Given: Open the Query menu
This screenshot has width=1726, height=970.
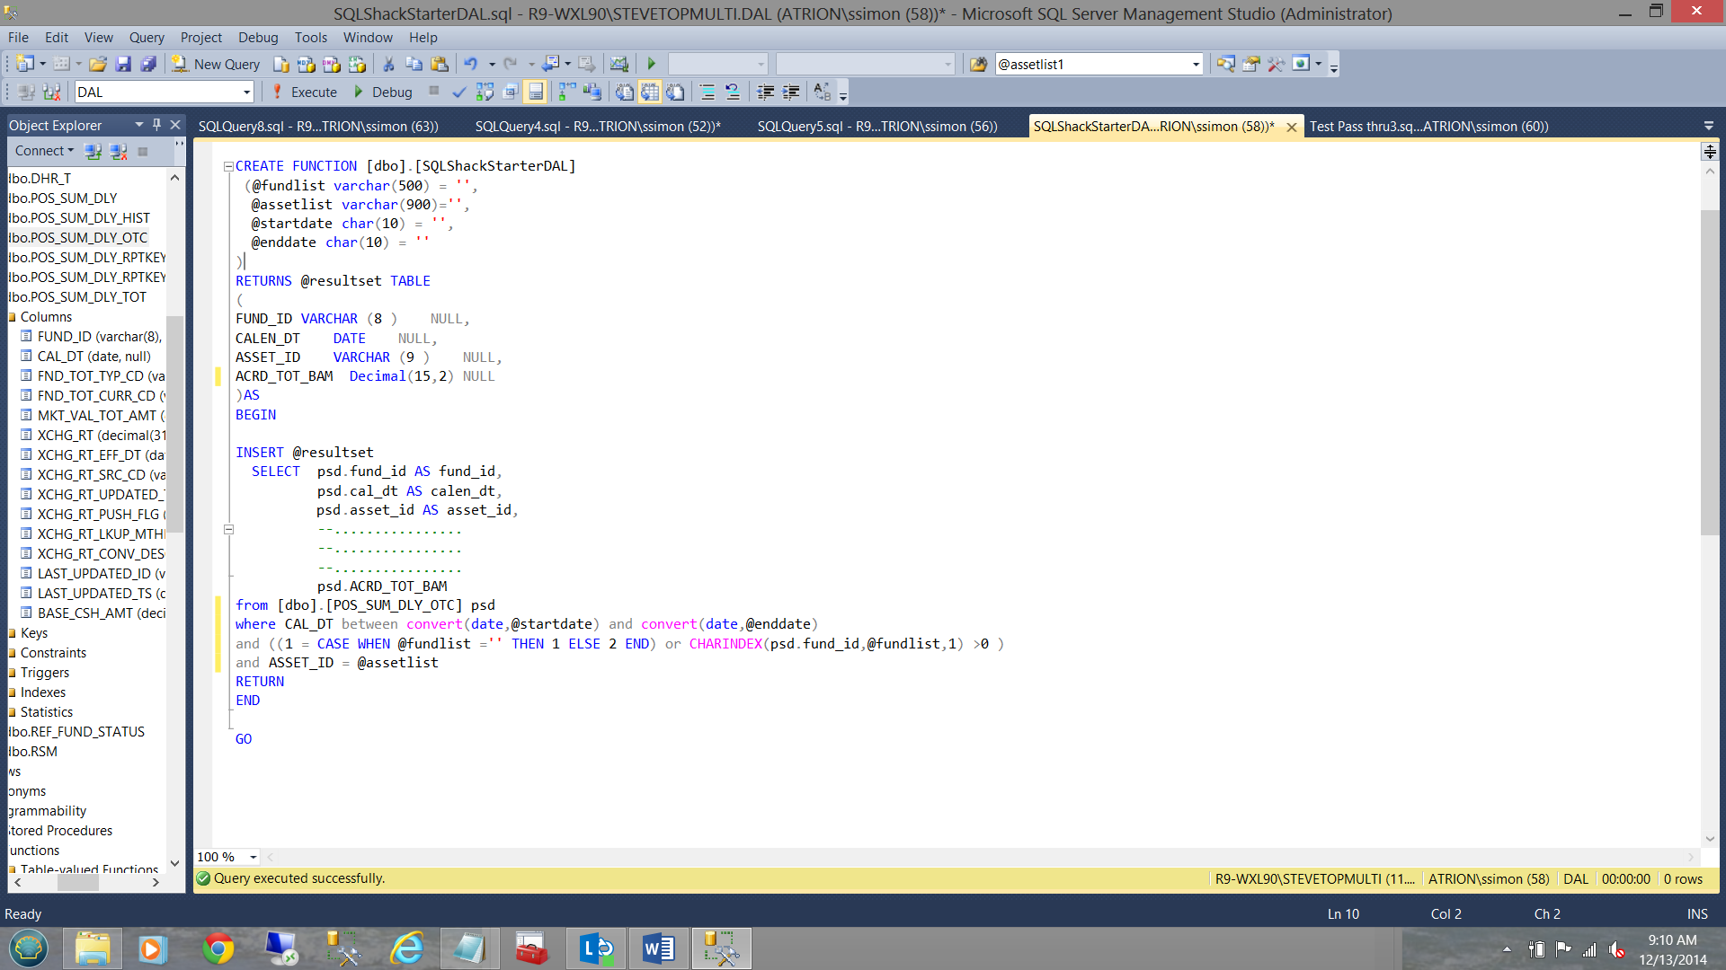Looking at the screenshot, I should [x=146, y=38].
